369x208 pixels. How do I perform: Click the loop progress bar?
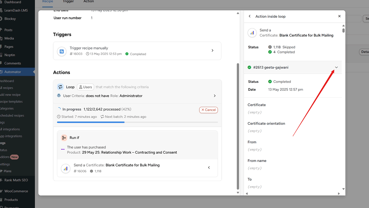click(x=137, y=122)
